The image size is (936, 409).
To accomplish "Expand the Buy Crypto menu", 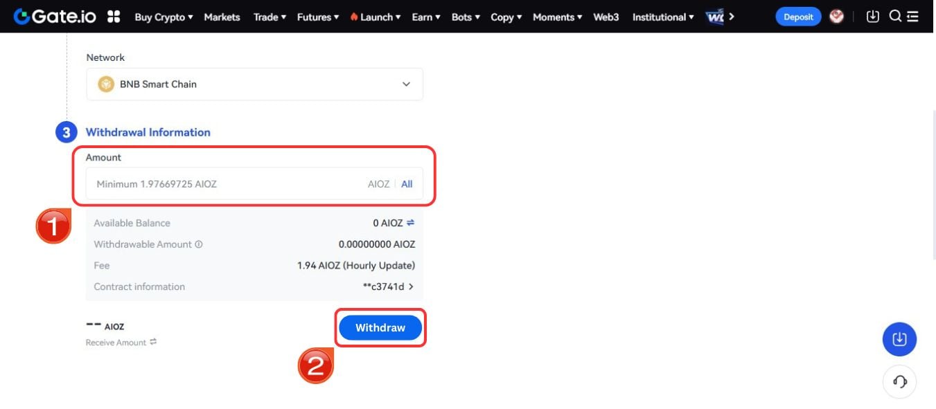I will click(164, 17).
